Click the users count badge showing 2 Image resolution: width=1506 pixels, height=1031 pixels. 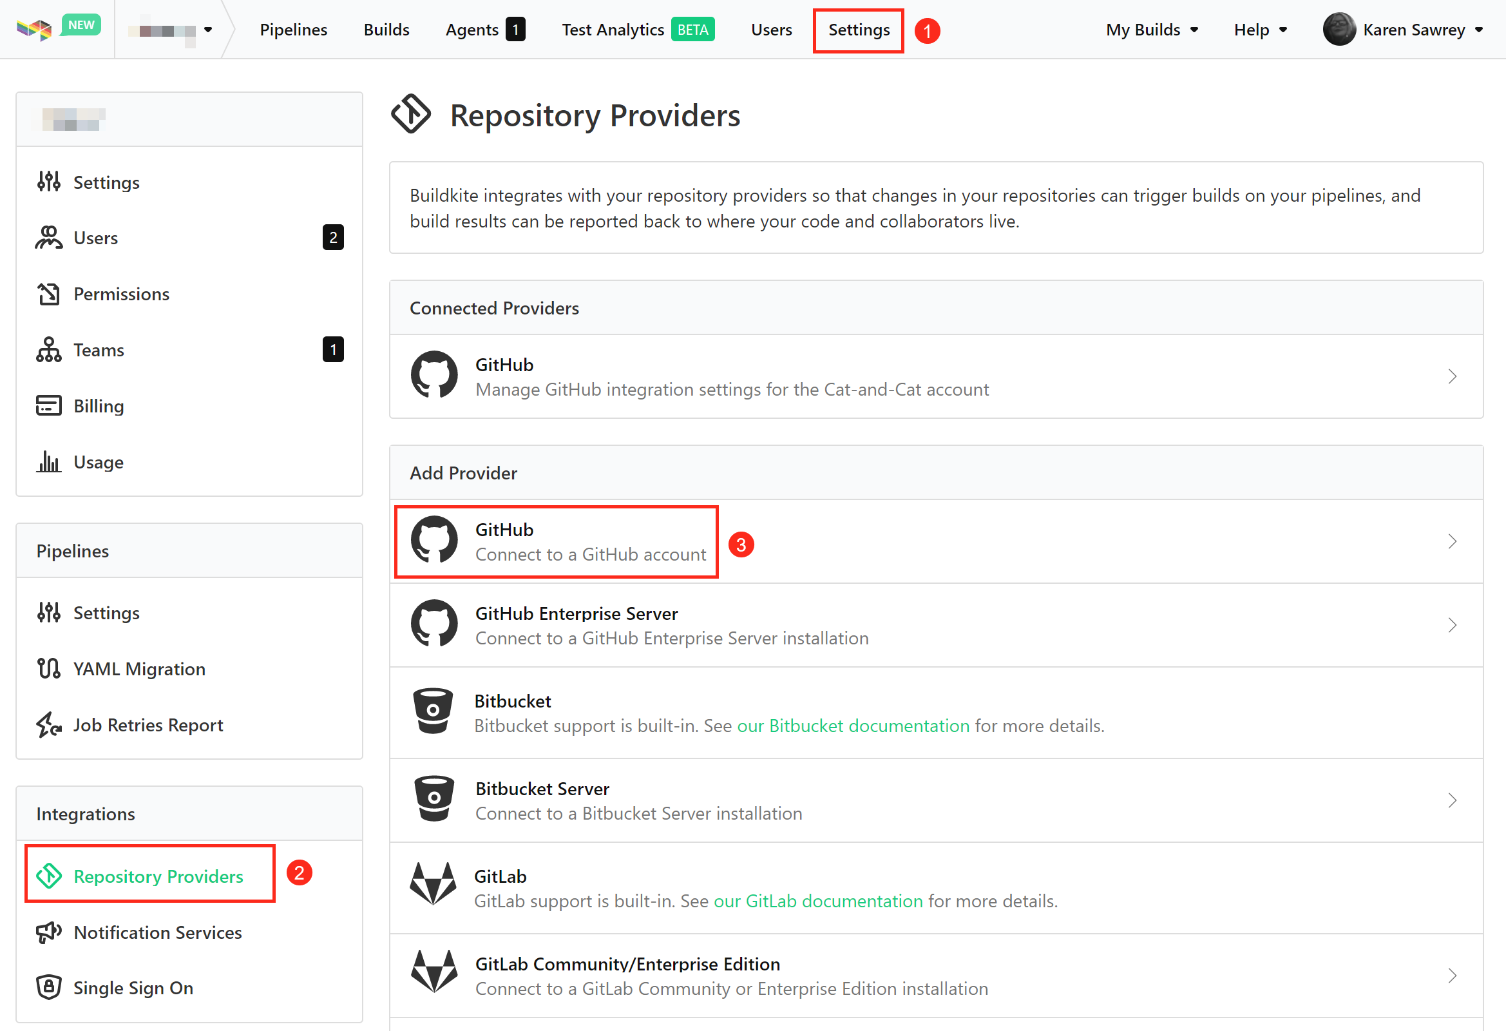333,237
